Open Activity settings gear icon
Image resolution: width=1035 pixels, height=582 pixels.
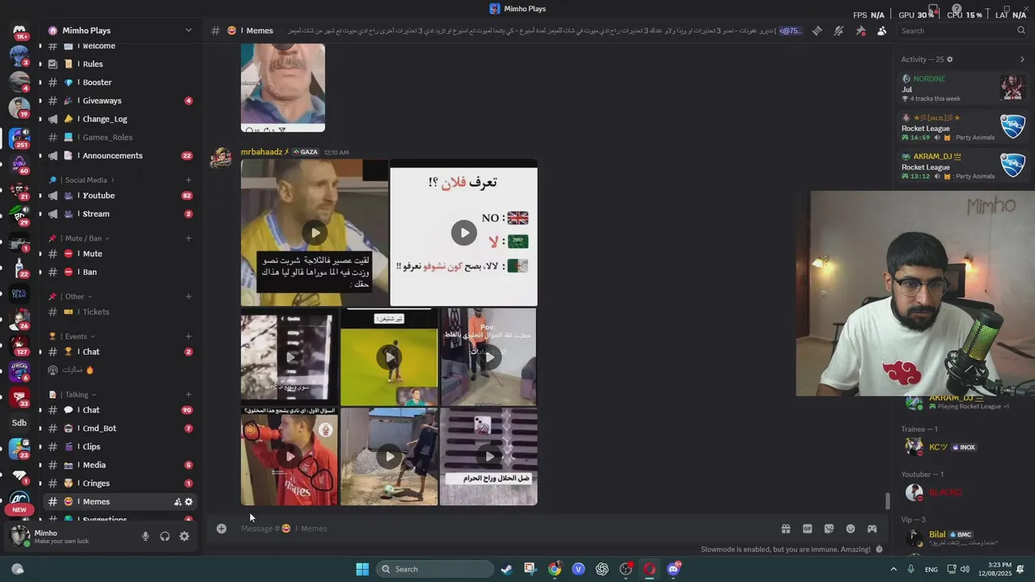pyautogui.click(x=950, y=59)
